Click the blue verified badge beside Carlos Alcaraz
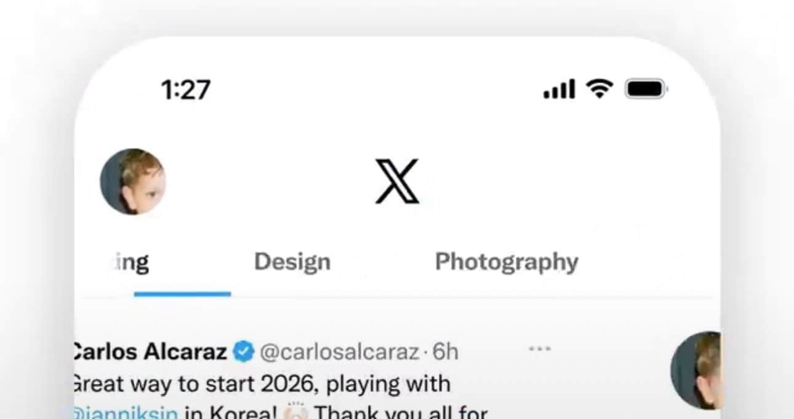The width and height of the screenshot is (794, 419). [244, 352]
